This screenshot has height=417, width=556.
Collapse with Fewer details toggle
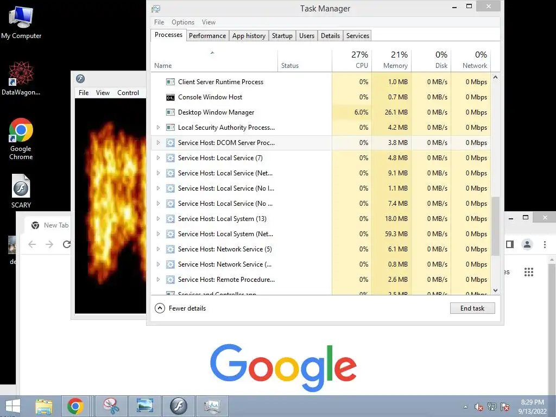point(180,308)
